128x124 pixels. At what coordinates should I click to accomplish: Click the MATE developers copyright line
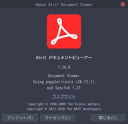click(x=64, y=109)
